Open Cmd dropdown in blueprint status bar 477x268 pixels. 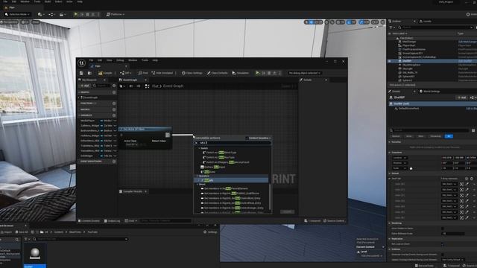click(131, 221)
